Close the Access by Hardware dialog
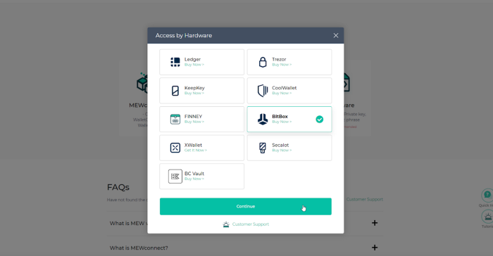This screenshot has height=256, width=493. [336, 35]
